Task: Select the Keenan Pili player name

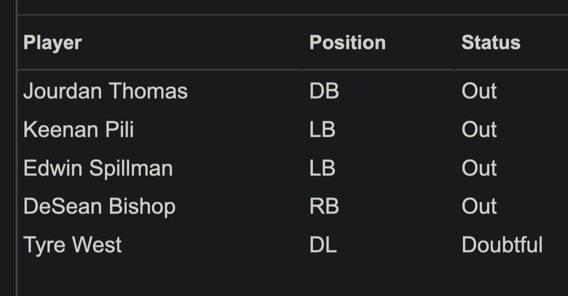Action: pos(79,130)
